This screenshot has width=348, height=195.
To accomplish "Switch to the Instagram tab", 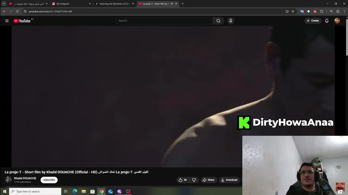I will pyautogui.click(x=71, y=4).
